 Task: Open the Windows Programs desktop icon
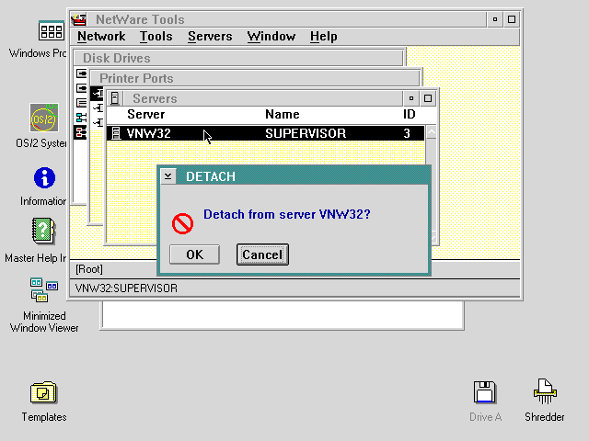coord(51,31)
